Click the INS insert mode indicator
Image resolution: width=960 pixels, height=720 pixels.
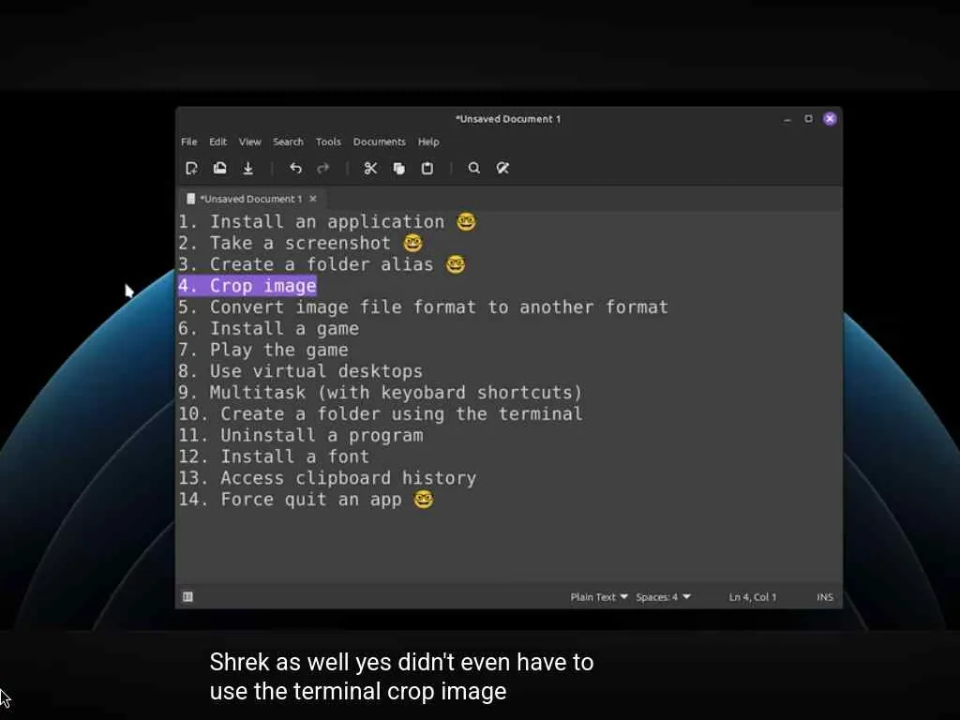825,596
